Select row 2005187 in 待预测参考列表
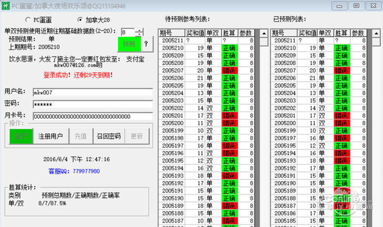 [206, 221]
